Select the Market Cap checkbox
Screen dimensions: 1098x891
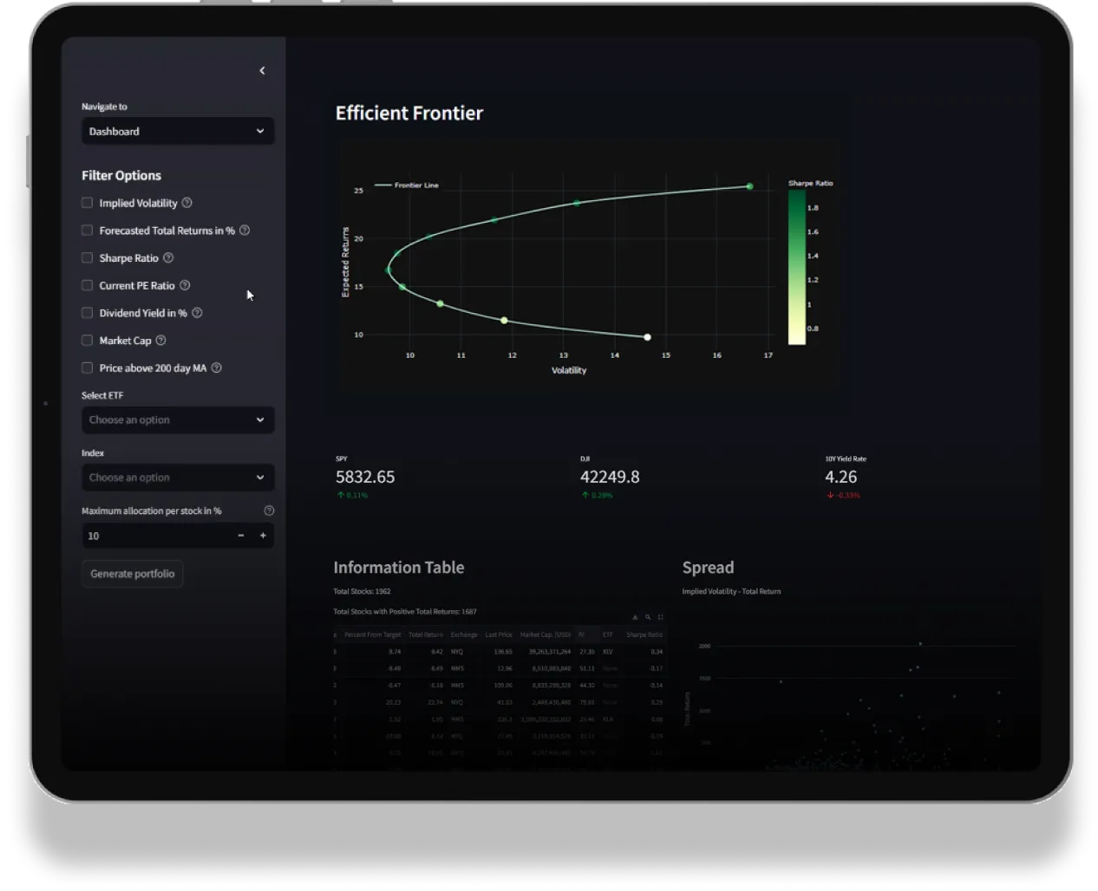tap(87, 341)
